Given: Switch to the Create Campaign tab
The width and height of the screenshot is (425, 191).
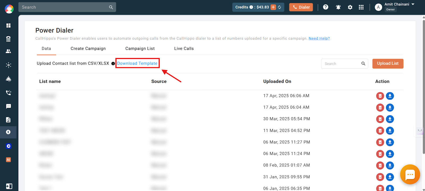Looking at the screenshot, I should click(88, 49).
